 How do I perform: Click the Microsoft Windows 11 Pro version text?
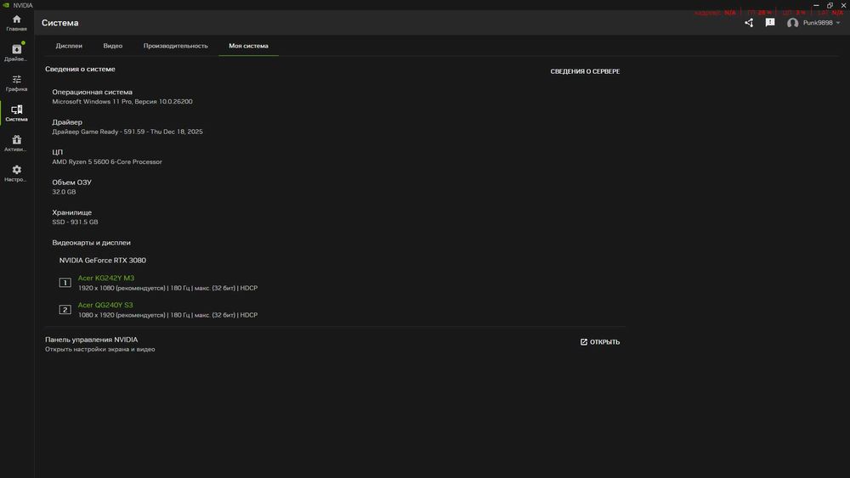pyautogui.click(x=122, y=102)
